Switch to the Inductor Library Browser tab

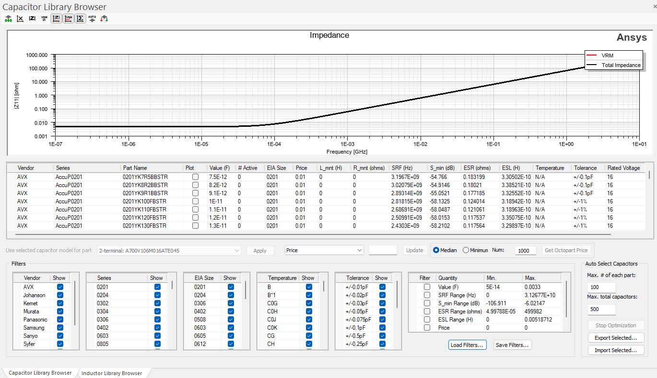point(112,373)
